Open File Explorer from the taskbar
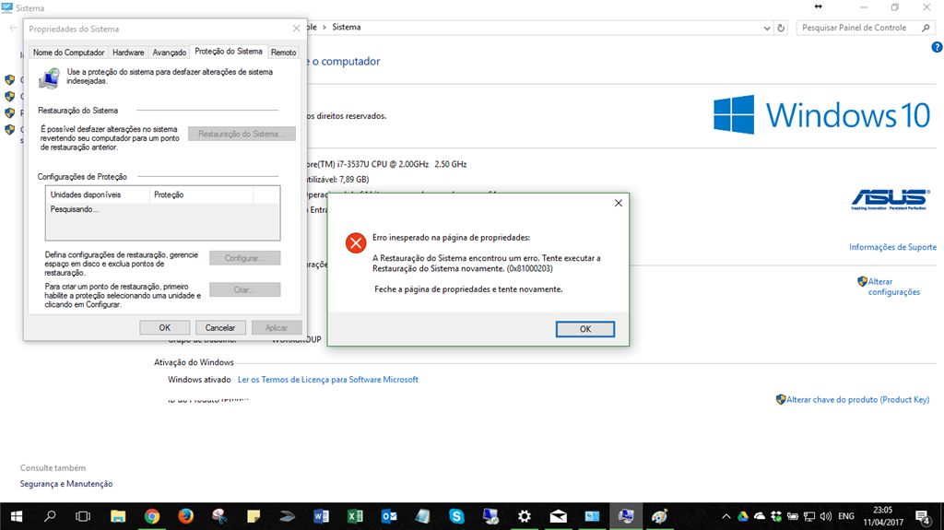This screenshot has width=944, height=530. coord(118,516)
